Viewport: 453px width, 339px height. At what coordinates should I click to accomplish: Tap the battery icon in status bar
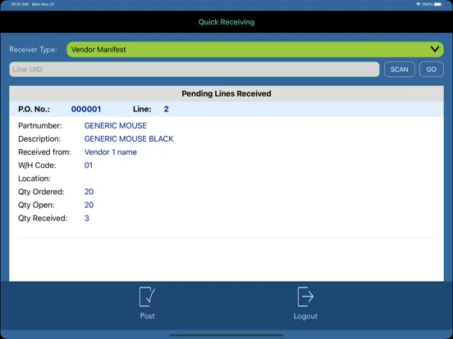438,4
